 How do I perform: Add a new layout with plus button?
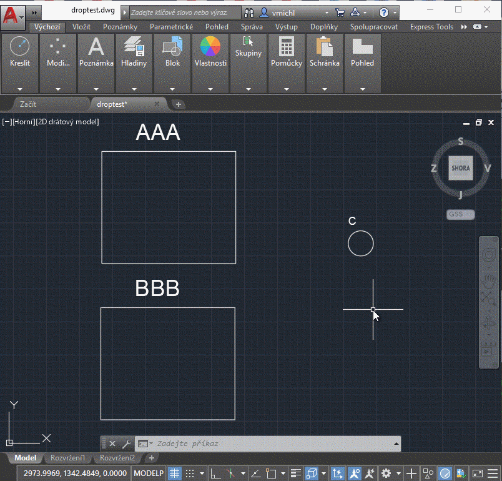click(x=152, y=458)
